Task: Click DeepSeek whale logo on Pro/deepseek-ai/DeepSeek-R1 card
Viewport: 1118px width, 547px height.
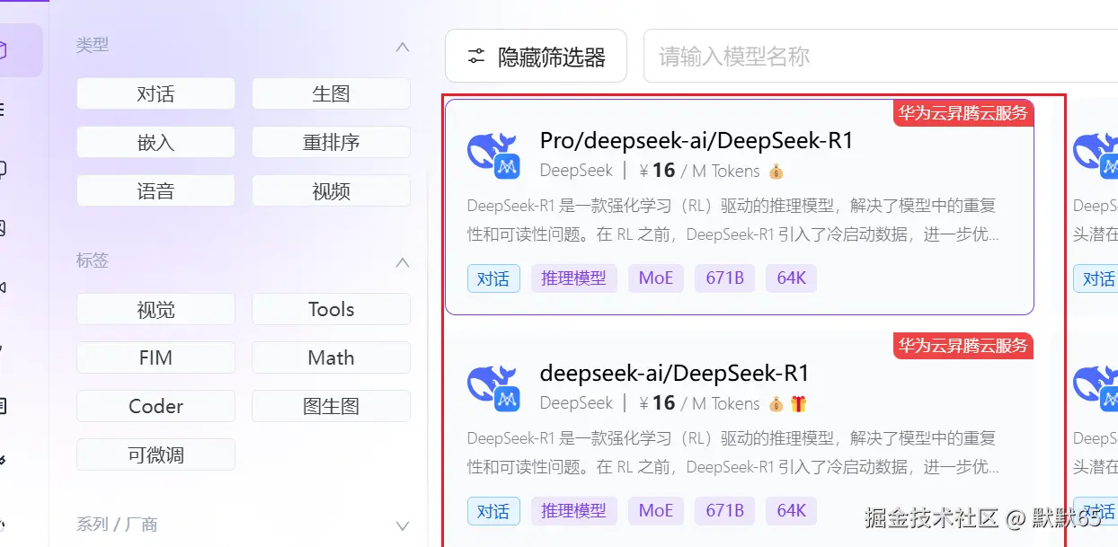Action: pos(492,154)
